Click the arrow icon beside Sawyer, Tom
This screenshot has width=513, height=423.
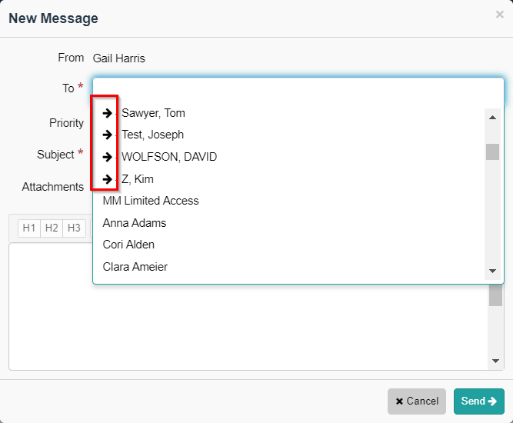[108, 113]
